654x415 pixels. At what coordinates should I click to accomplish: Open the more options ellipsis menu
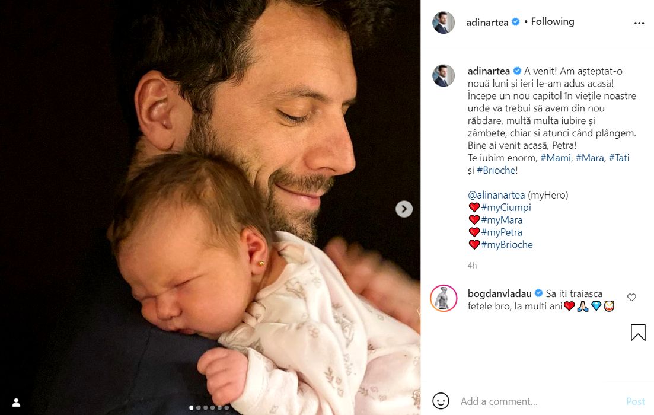[x=639, y=23]
